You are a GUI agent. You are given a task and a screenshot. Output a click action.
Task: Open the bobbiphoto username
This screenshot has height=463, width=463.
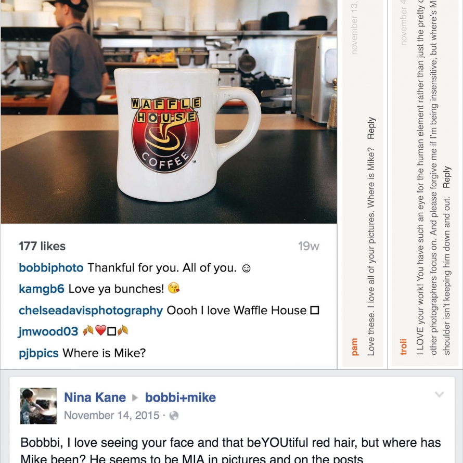pyautogui.click(x=51, y=268)
